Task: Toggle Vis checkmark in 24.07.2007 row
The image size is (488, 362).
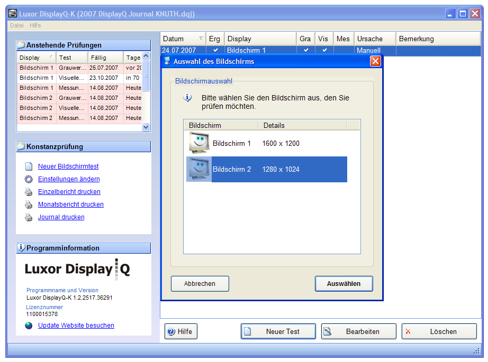Action: (324, 50)
